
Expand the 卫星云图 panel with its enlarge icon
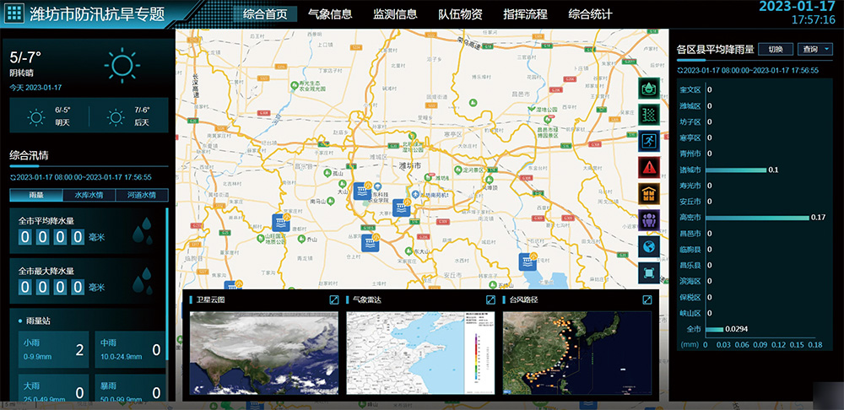[x=333, y=299]
